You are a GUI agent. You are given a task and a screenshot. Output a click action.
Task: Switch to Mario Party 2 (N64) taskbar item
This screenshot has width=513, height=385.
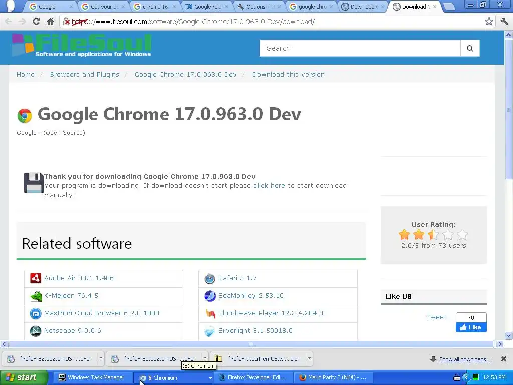(x=334, y=378)
